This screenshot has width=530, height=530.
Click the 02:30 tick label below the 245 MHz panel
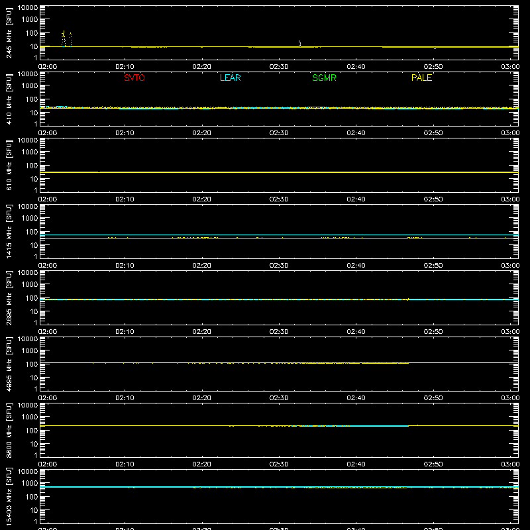tap(279, 67)
